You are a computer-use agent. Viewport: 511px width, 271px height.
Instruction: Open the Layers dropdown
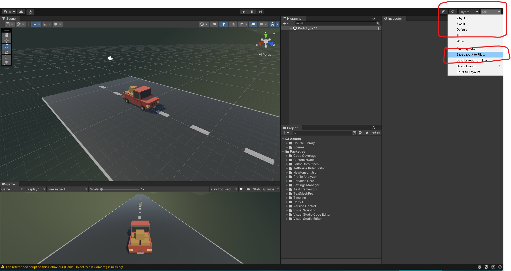click(x=469, y=12)
